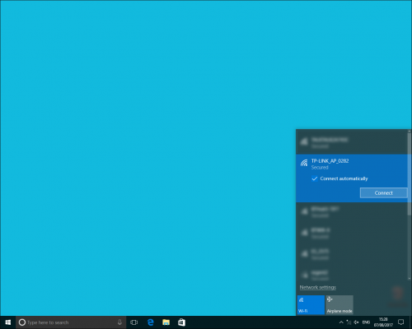Select the TP-LINK_AP_0282 network entry
This screenshot has height=329, width=412.
[x=352, y=164]
